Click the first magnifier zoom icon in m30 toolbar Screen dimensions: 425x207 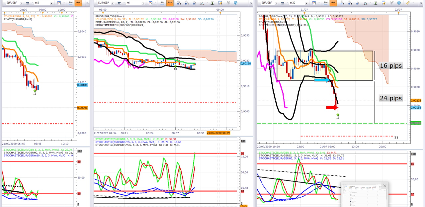(x=343, y=3)
